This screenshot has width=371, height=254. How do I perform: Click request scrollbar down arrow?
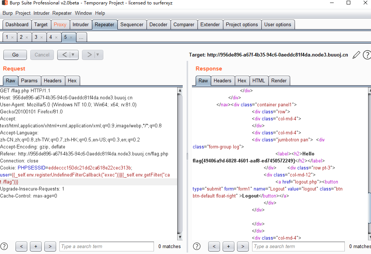180,237
